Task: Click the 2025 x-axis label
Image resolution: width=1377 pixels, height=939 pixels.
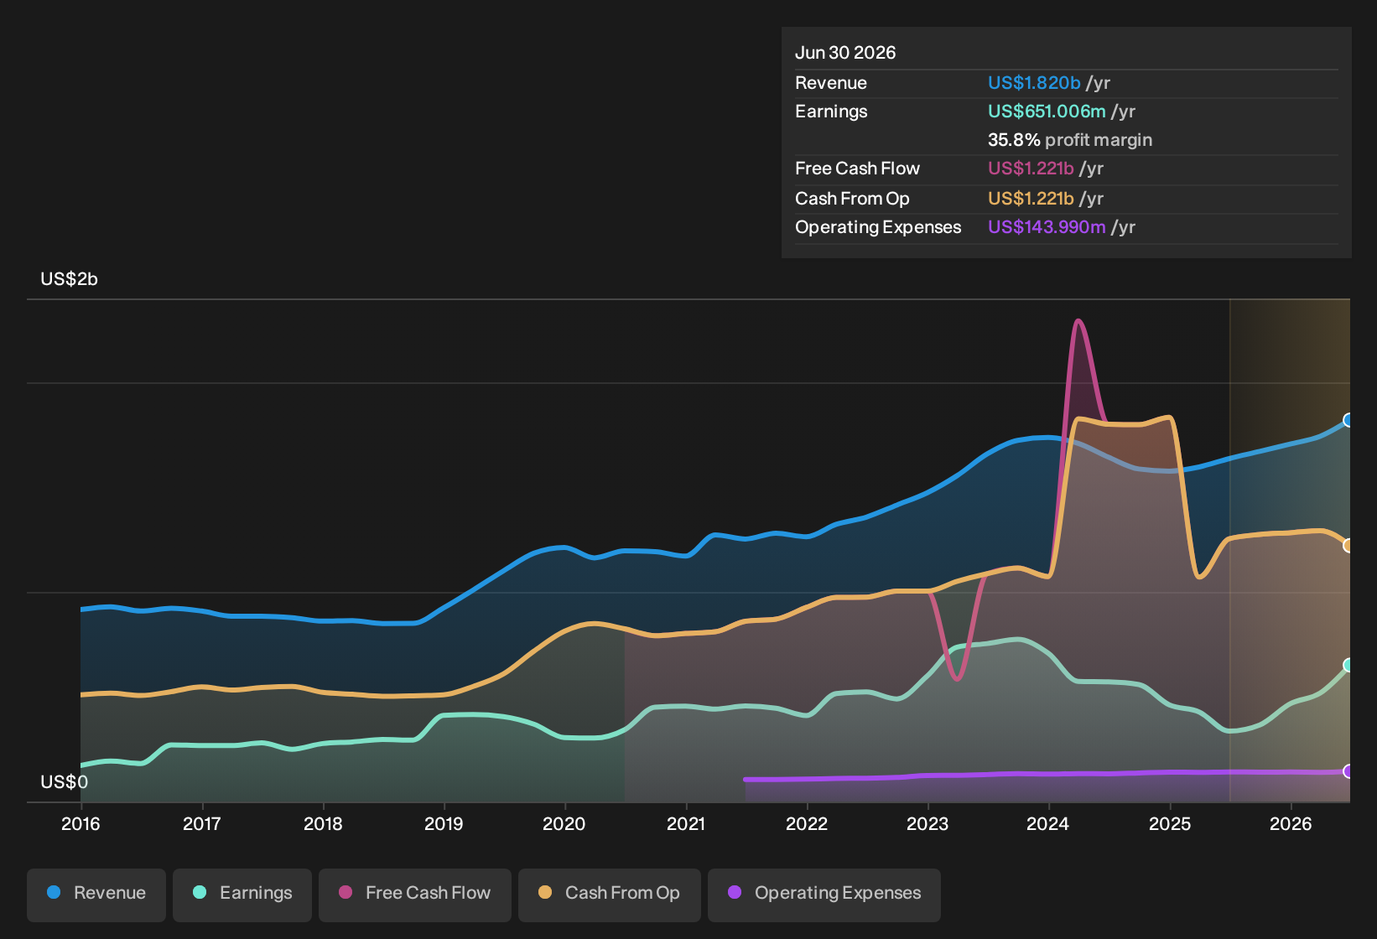Action: pyautogui.click(x=1170, y=824)
